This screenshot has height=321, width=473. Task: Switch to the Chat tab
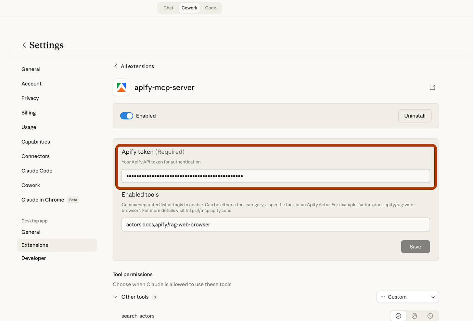pyautogui.click(x=168, y=8)
